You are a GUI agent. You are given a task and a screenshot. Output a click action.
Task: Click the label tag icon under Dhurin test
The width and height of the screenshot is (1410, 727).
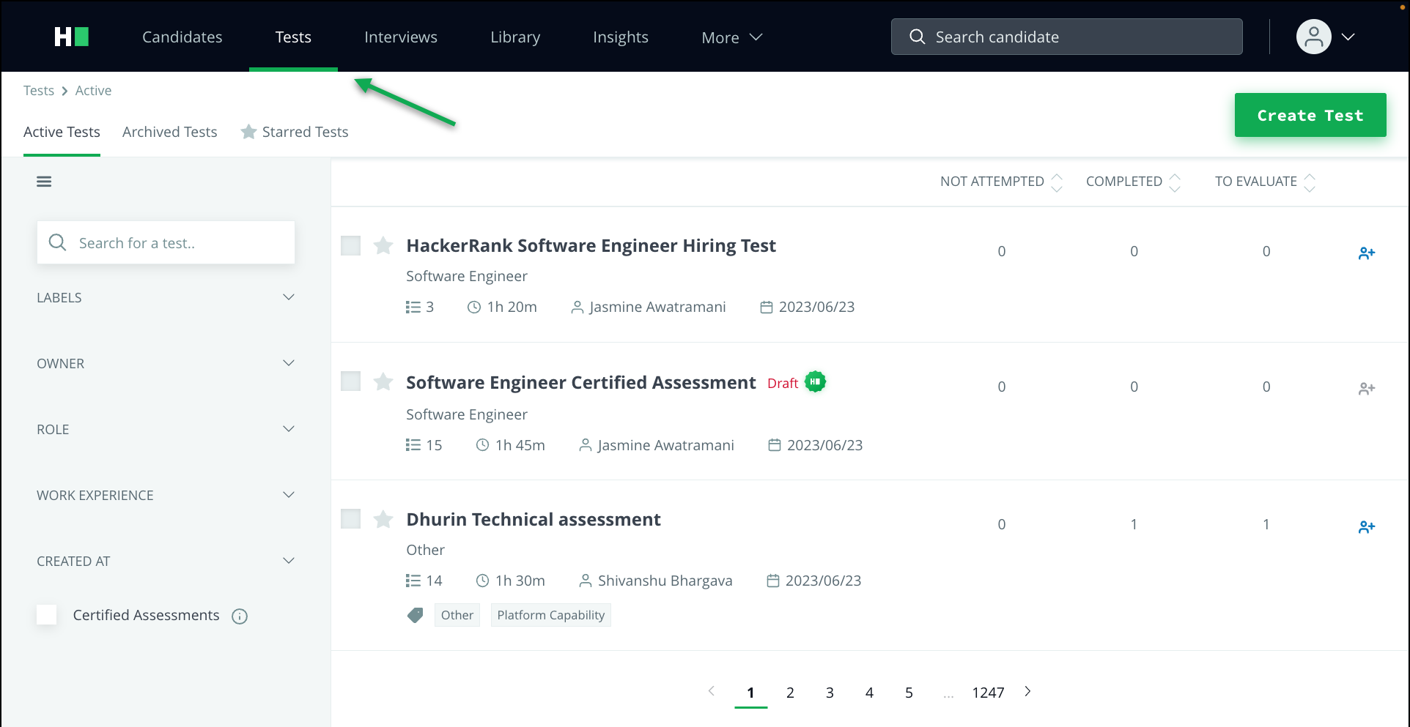click(x=416, y=615)
